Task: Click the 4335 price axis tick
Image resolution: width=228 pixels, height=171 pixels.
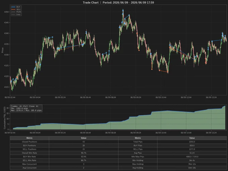Action: (x=6, y=44)
